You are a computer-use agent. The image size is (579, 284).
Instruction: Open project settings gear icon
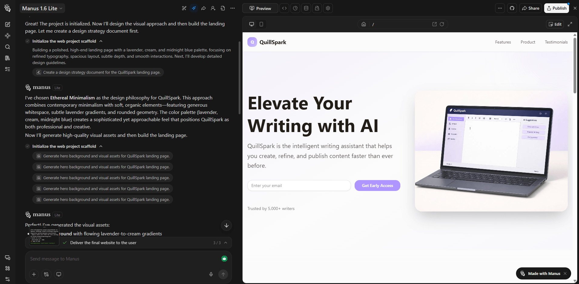point(328,8)
